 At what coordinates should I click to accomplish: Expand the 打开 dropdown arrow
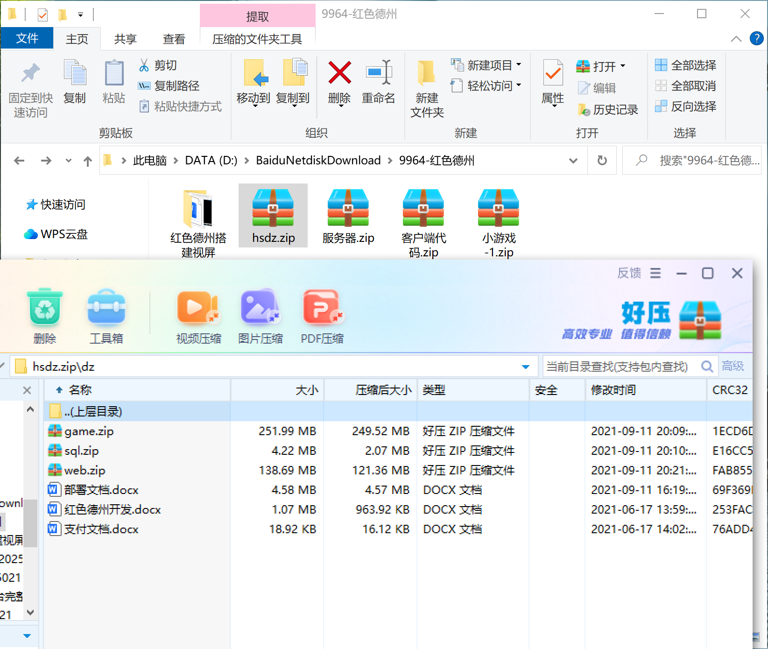(x=622, y=66)
